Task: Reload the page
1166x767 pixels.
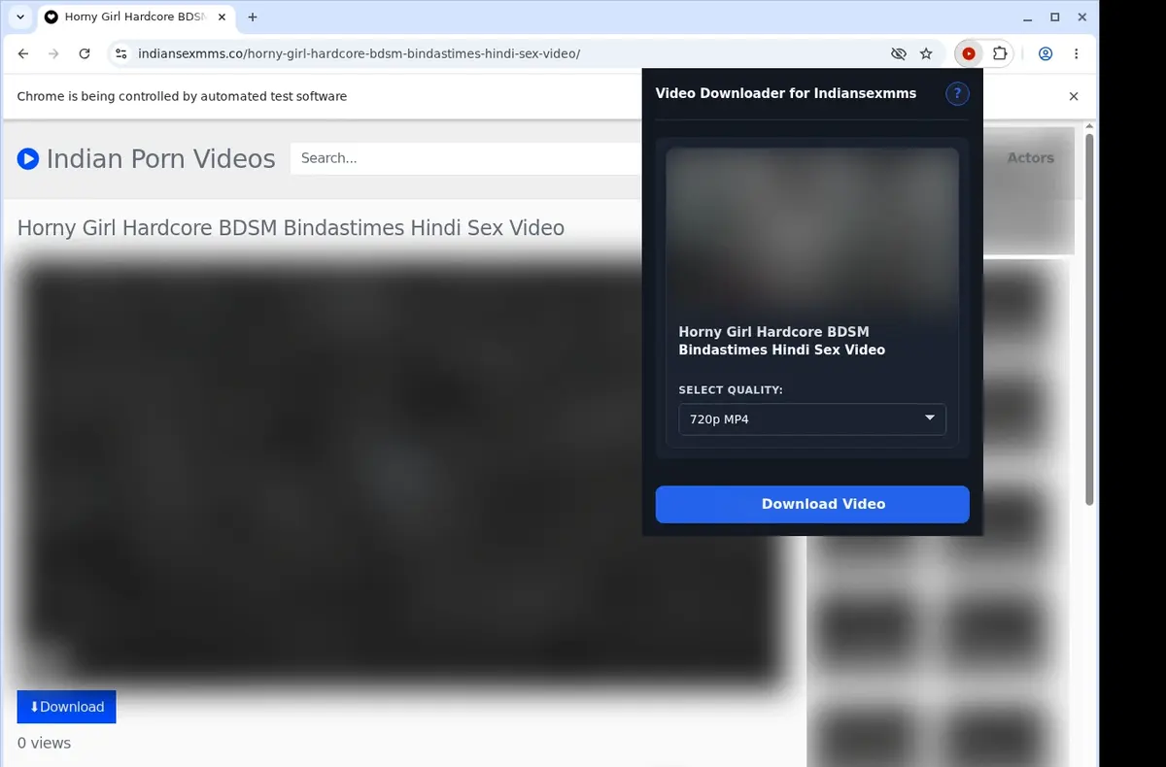Action: tap(85, 53)
